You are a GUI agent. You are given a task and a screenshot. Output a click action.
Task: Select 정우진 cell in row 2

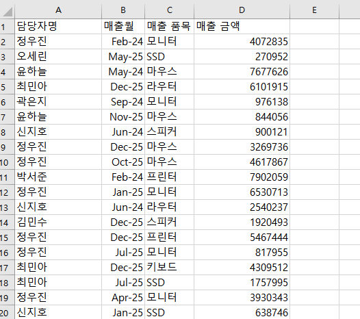[58, 42]
